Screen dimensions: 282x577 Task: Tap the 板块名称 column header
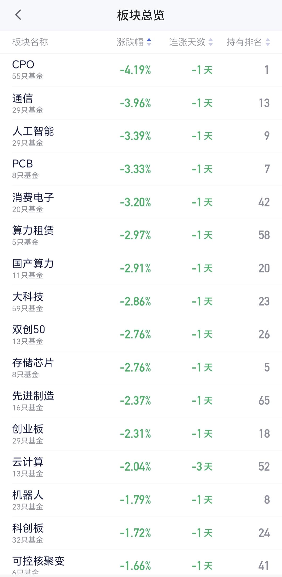(x=30, y=42)
